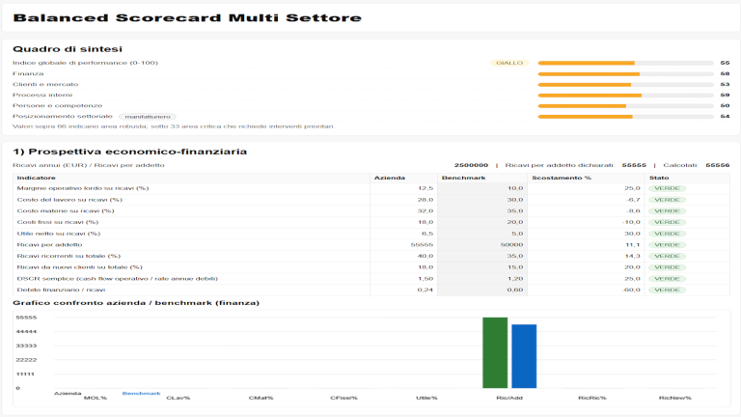Click the green Ric/Add azienda bar

[x=495, y=352]
